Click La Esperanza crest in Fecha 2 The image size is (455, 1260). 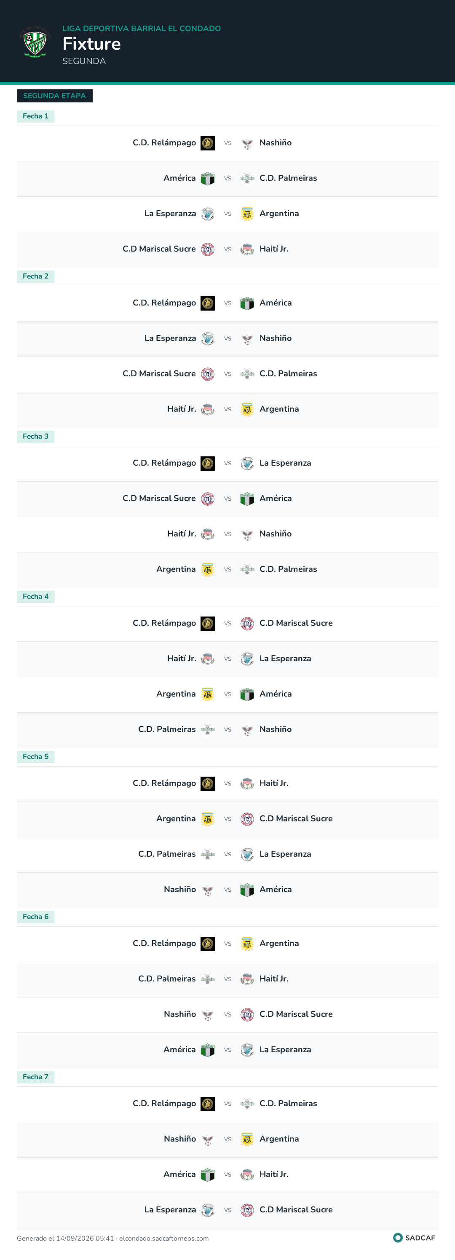[208, 338]
